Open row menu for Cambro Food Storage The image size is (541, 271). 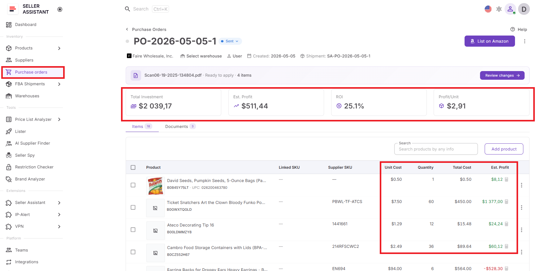(x=522, y=252)
